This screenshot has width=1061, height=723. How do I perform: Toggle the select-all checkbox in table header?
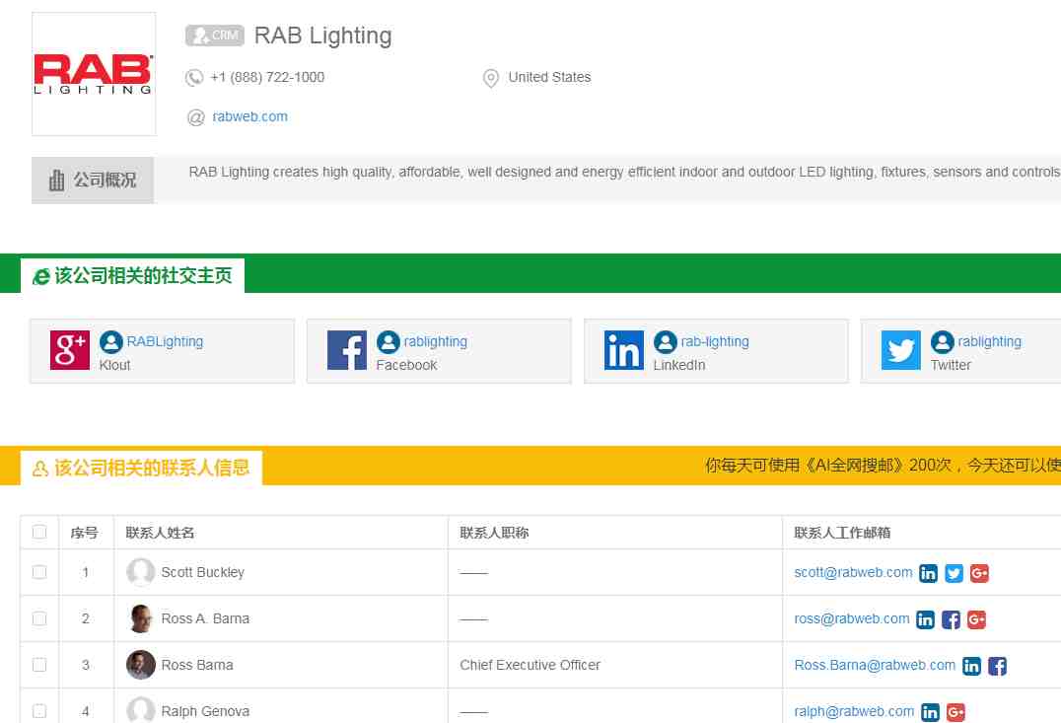(39, 532)
